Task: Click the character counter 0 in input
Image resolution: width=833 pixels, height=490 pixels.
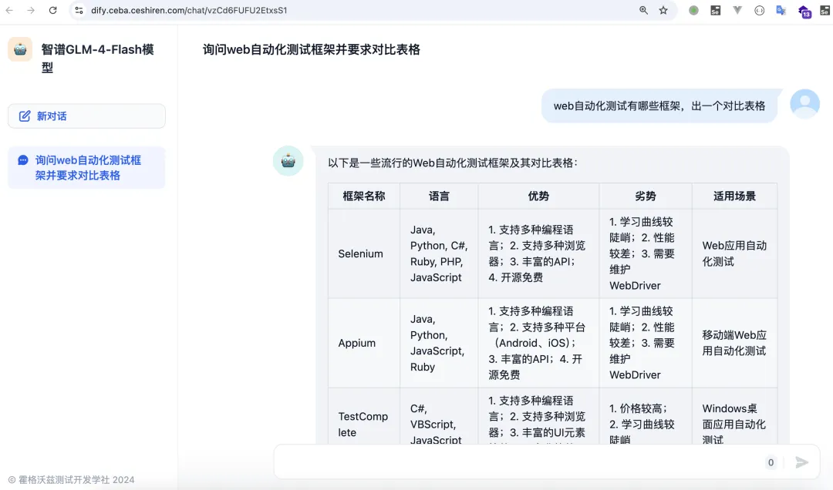Action: (771, 462)
